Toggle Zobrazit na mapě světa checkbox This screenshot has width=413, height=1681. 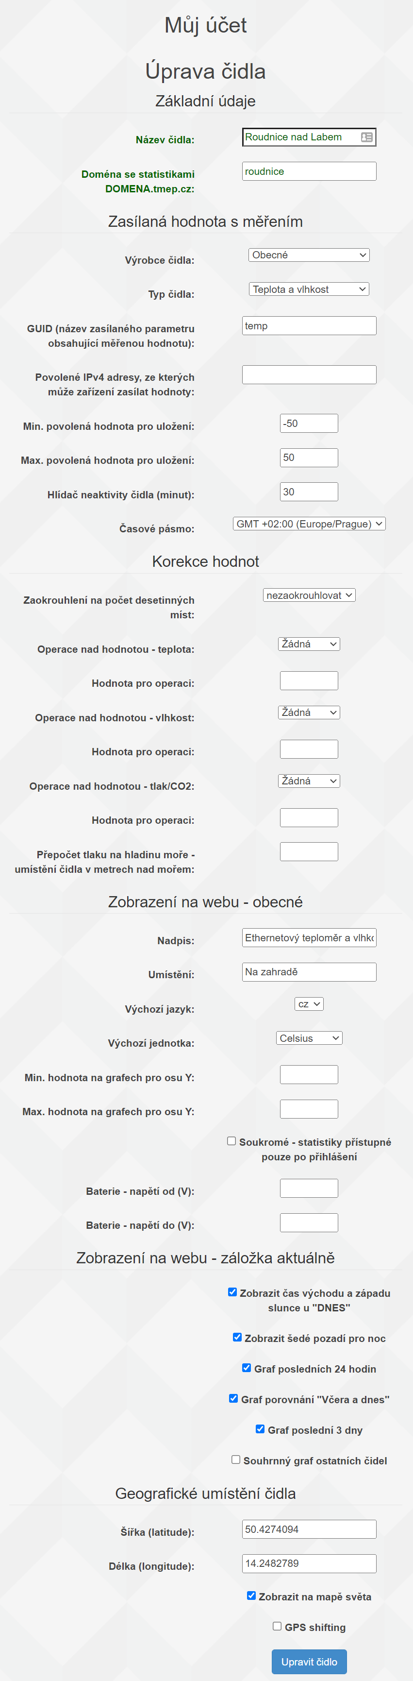251,1596
